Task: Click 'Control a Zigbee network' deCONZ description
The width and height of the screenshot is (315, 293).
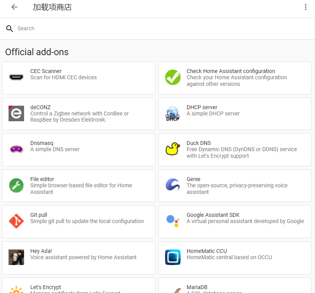Action: click(x=80, y=117)
